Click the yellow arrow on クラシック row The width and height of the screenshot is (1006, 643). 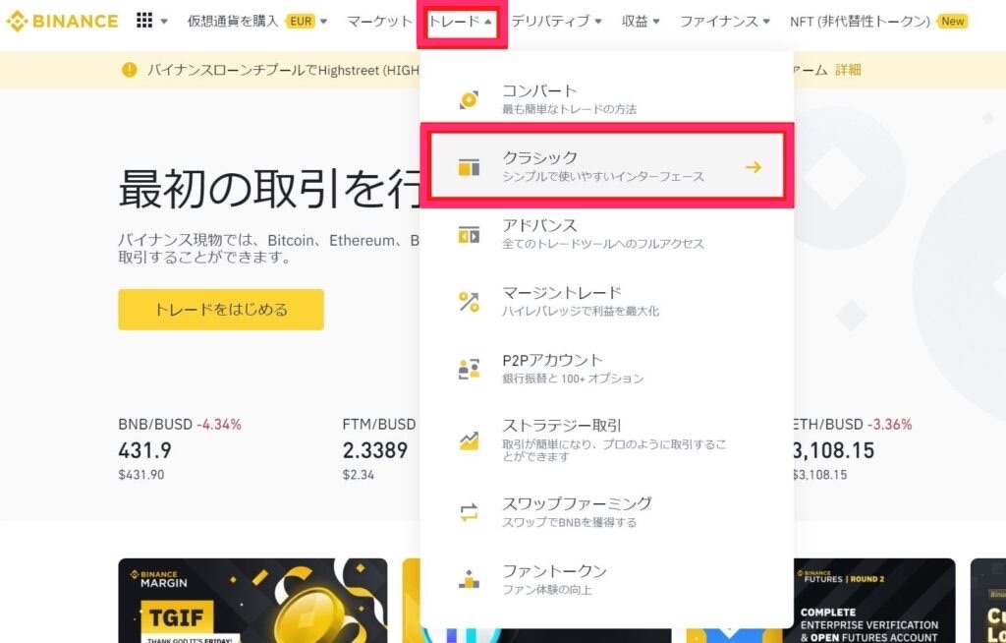click(x=754, y=167)
